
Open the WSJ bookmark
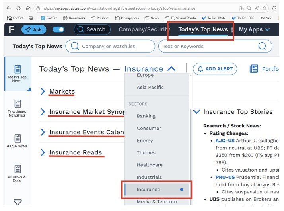coord(266,18)
